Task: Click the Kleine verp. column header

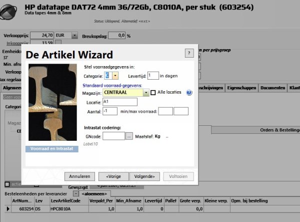Action: [217, 201]
